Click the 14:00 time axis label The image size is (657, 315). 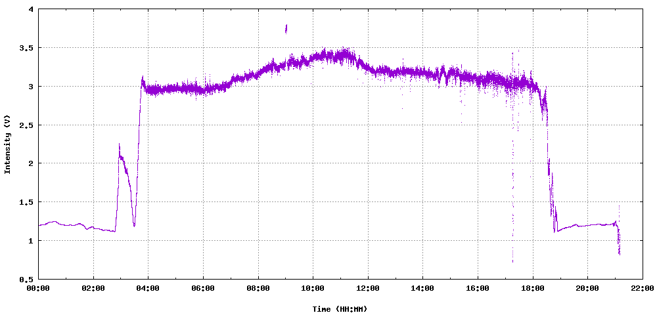click(x=422, y=288)
